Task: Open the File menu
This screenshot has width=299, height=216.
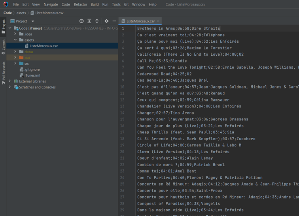Action: click(16, 4)
